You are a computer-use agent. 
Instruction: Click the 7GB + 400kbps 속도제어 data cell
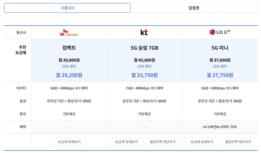tap(144, 88)
